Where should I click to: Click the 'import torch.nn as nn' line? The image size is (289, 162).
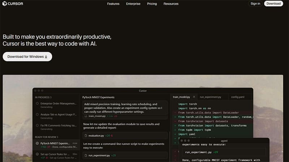coord(194,108)
